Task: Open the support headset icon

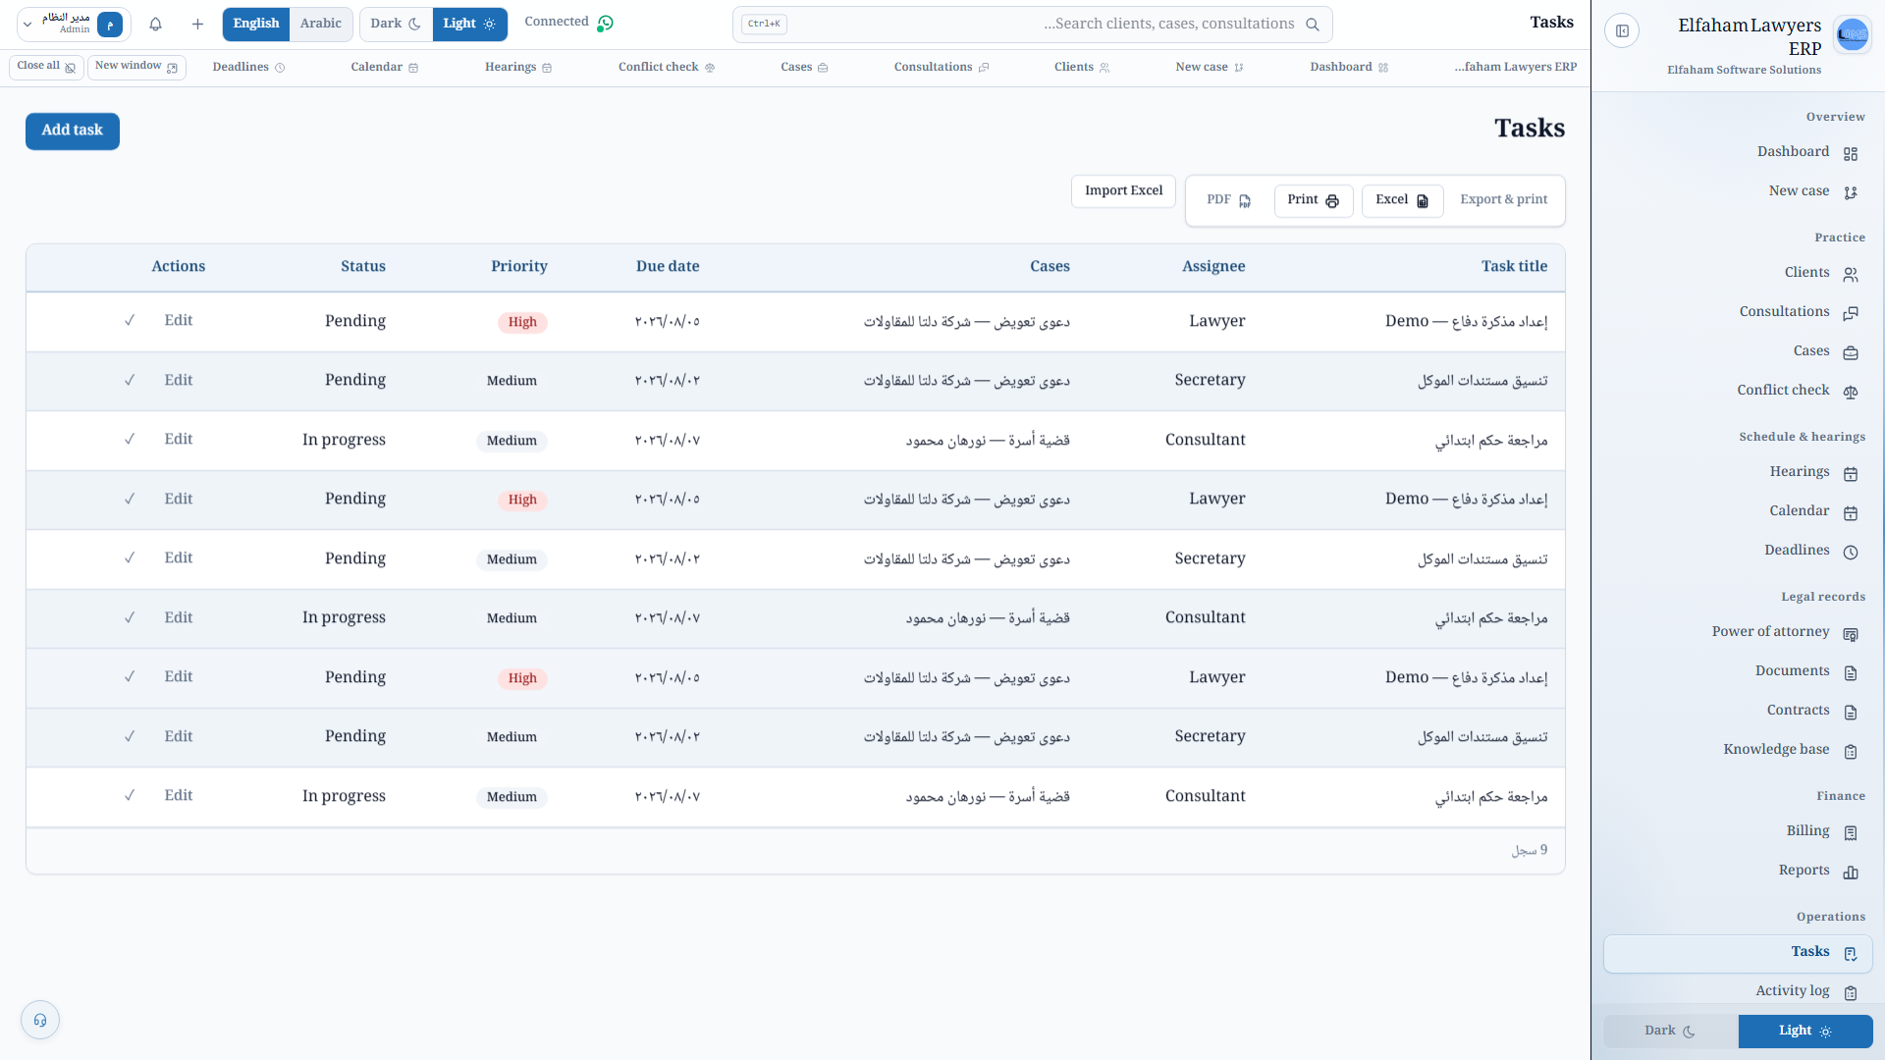Action: coord(40,1020)
